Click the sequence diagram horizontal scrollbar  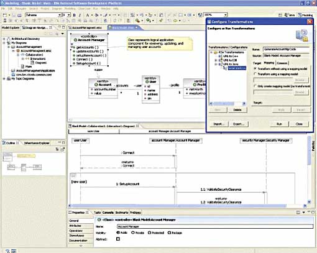[x=187, y=206]
